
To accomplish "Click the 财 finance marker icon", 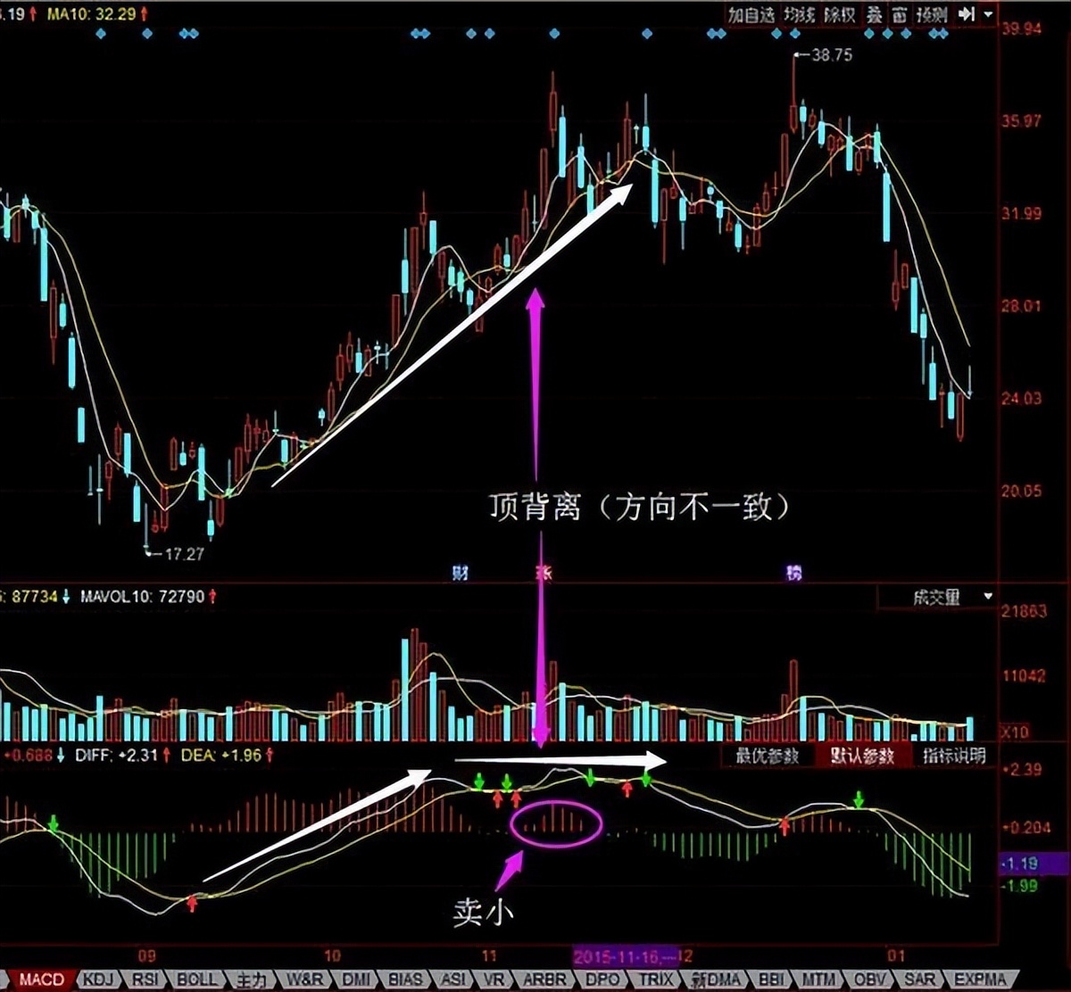I will (461, 573).
